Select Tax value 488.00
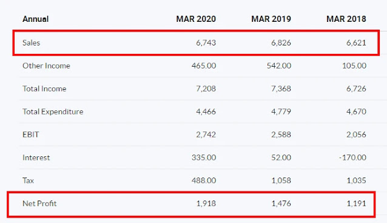This screenshot has width=387, height=223. click(204, 181)
